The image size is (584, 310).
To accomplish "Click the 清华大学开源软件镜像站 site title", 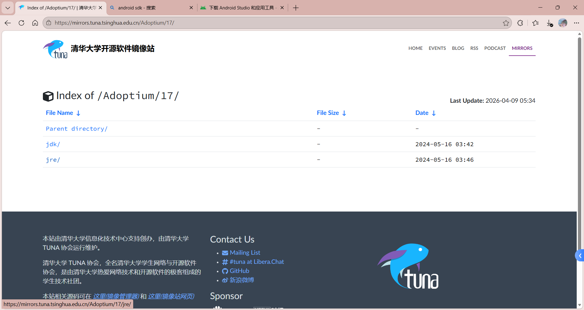I will (113, 49).
